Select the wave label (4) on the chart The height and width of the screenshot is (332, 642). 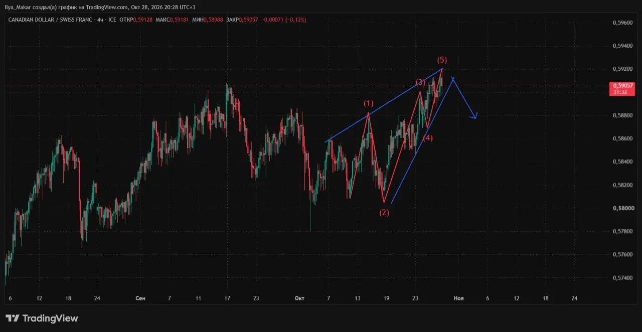(427, 138)
